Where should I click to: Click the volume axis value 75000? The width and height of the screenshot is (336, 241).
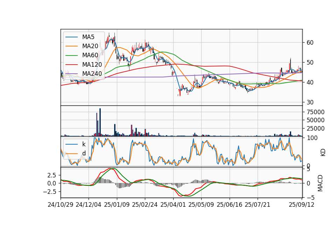click(x=315, y=112)
